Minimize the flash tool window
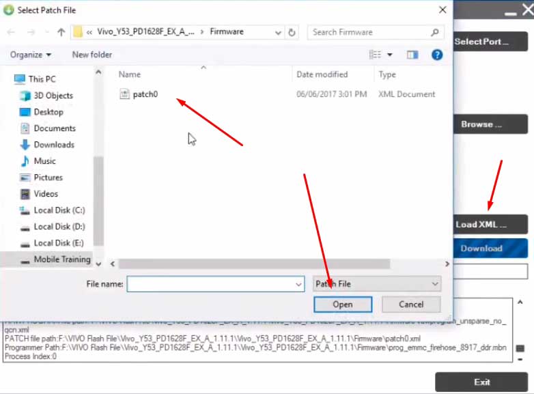This screenshot has width=534, height=394. 511,13
